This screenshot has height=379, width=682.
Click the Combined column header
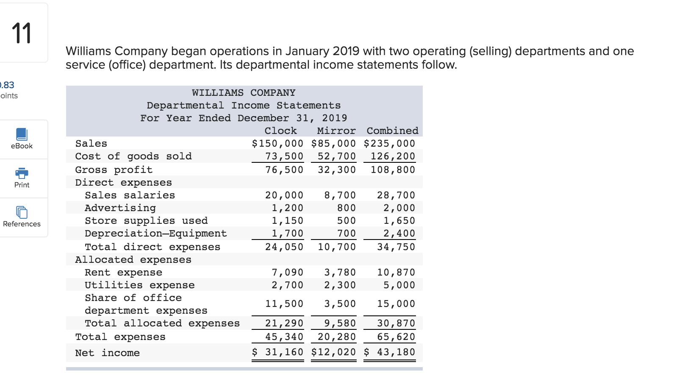coord(392,131)
